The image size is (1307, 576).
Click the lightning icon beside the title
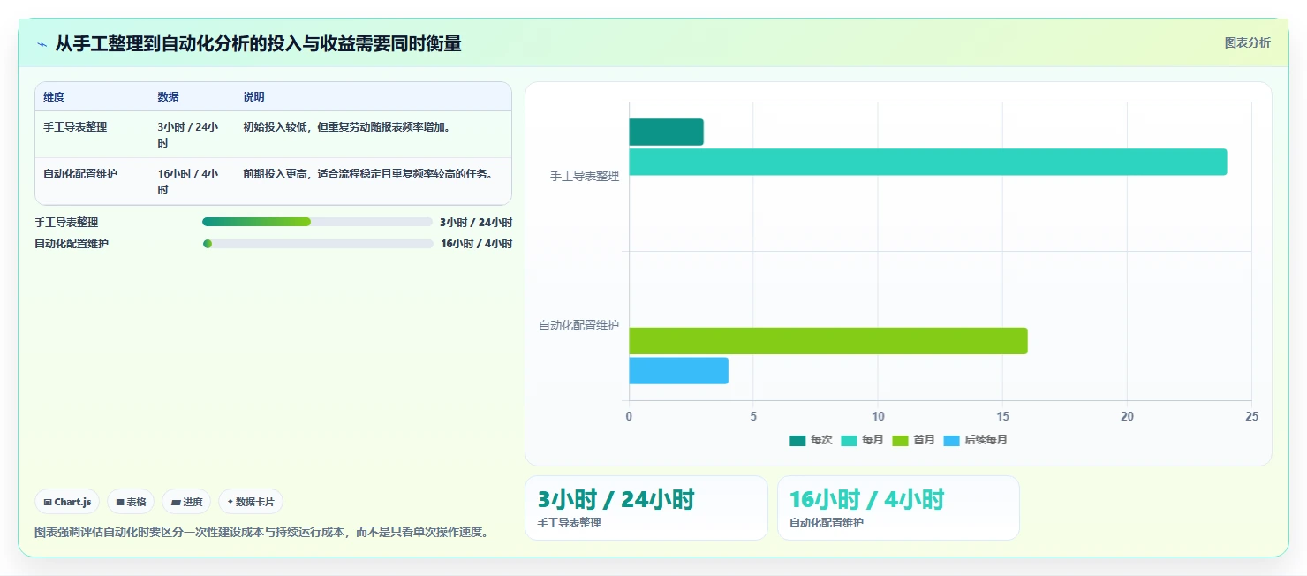pos(42,44)
